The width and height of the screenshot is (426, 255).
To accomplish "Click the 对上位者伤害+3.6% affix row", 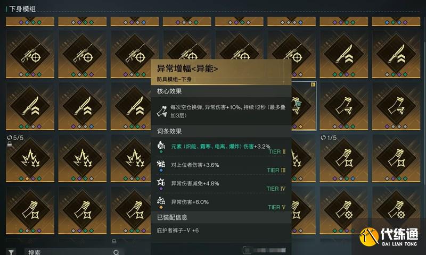I will (221, 166).
